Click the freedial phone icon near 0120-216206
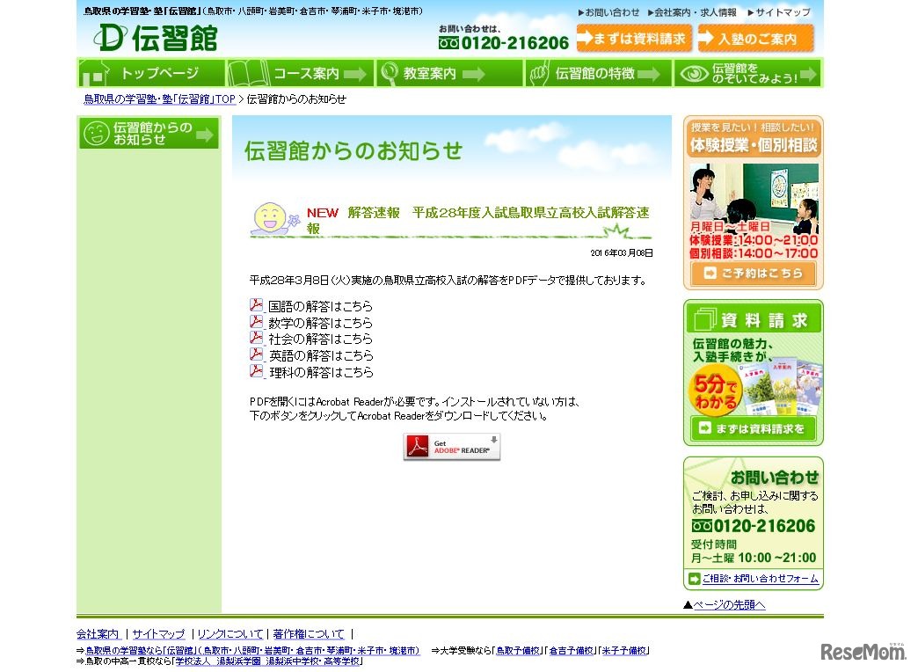The image size is (918, 672). 449,41
